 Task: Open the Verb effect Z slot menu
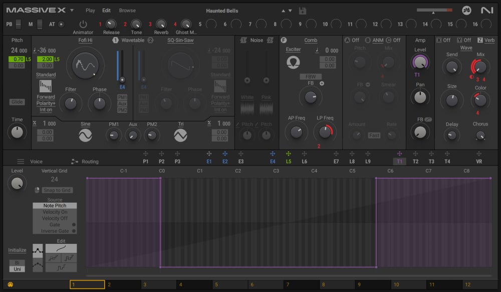point(489,40)
